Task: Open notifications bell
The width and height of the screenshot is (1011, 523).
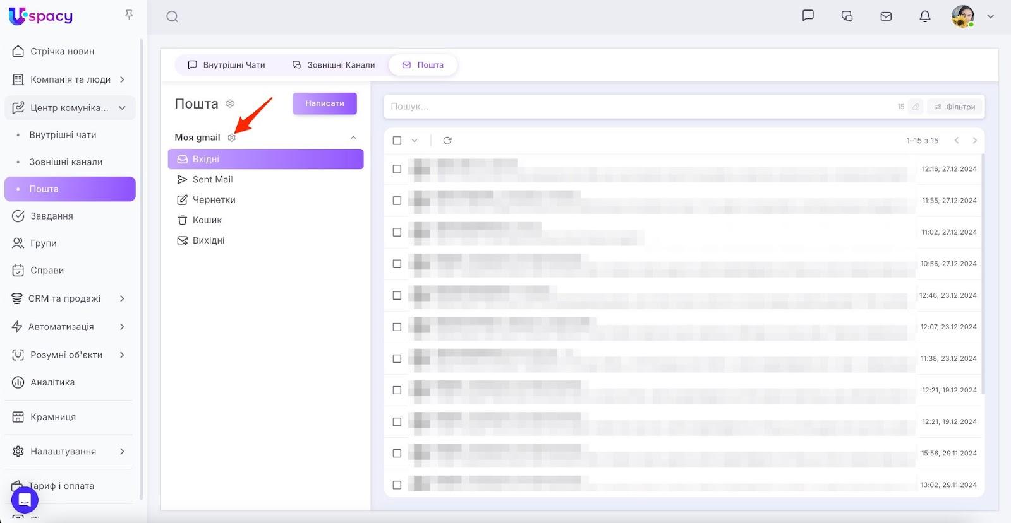Action: pyautogui.click(x=925, y=16)
